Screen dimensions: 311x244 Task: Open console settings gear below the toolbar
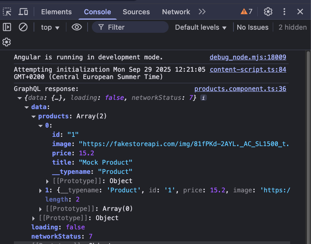(6, 42)
